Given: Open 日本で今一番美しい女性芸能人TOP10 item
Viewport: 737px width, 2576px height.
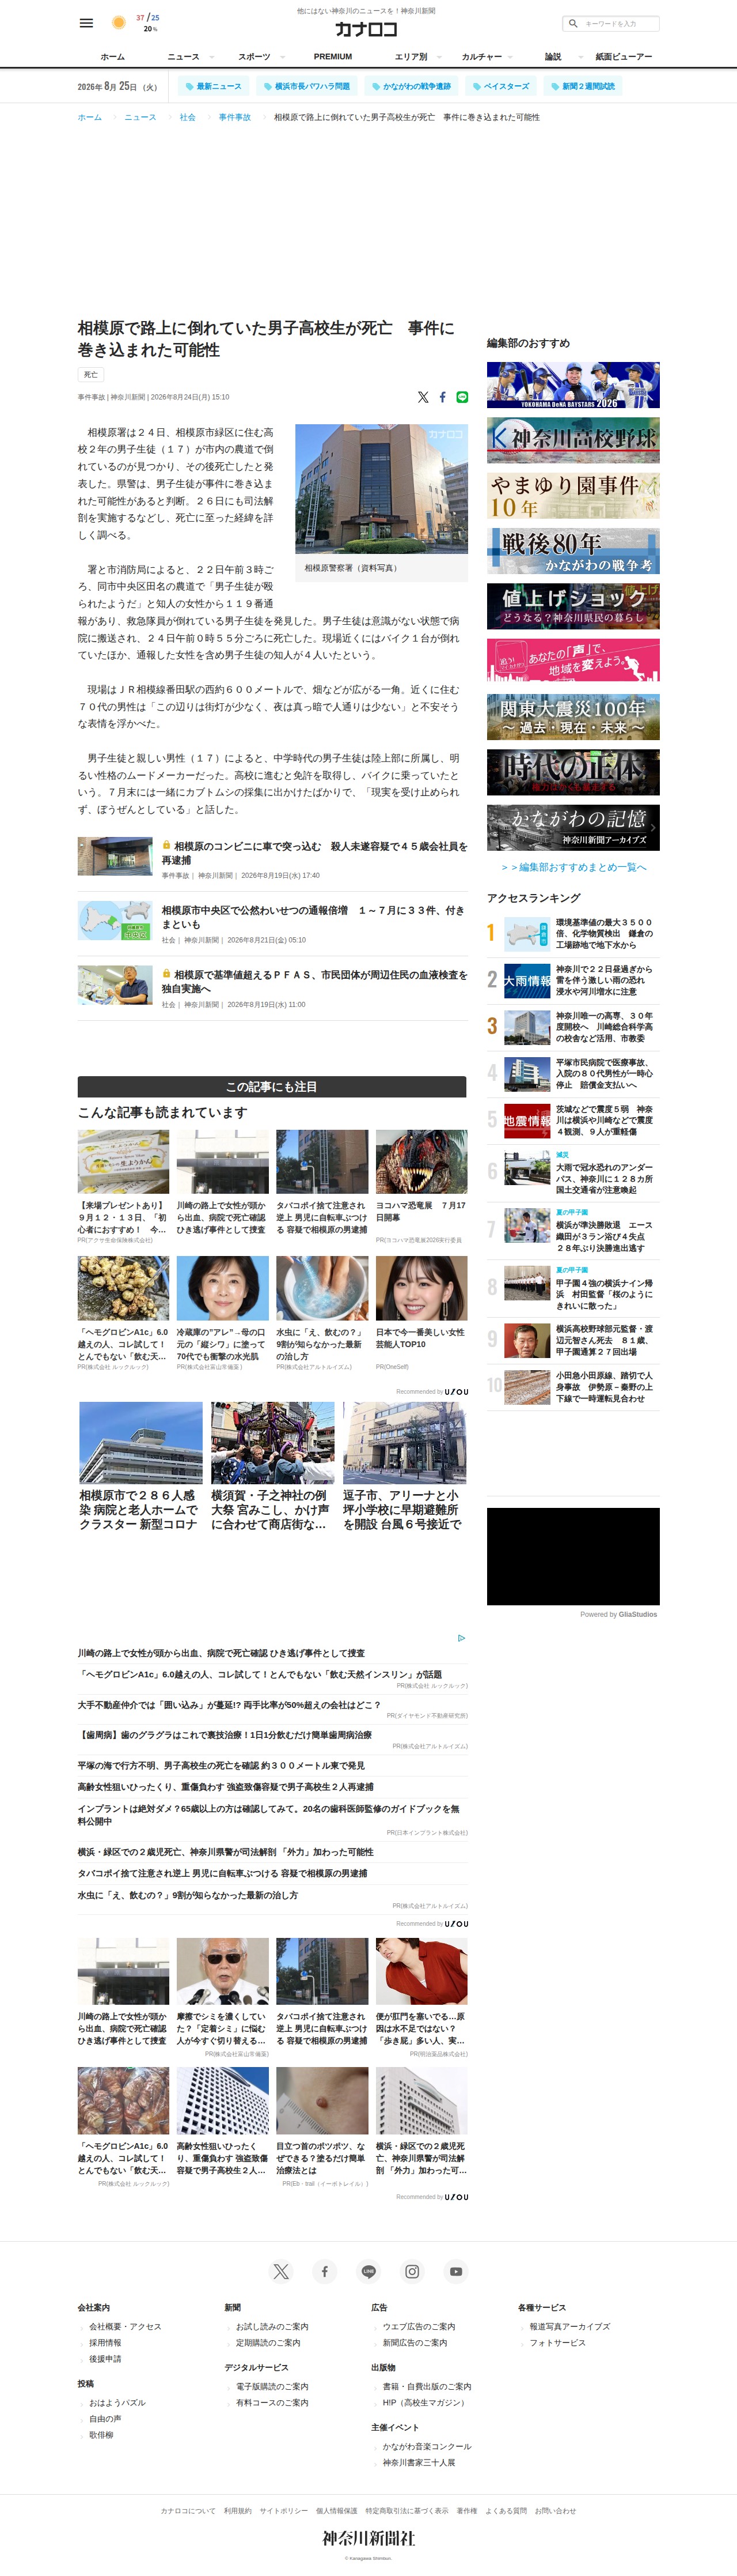Looking at the screenshot, I should tap(421, 1338).
